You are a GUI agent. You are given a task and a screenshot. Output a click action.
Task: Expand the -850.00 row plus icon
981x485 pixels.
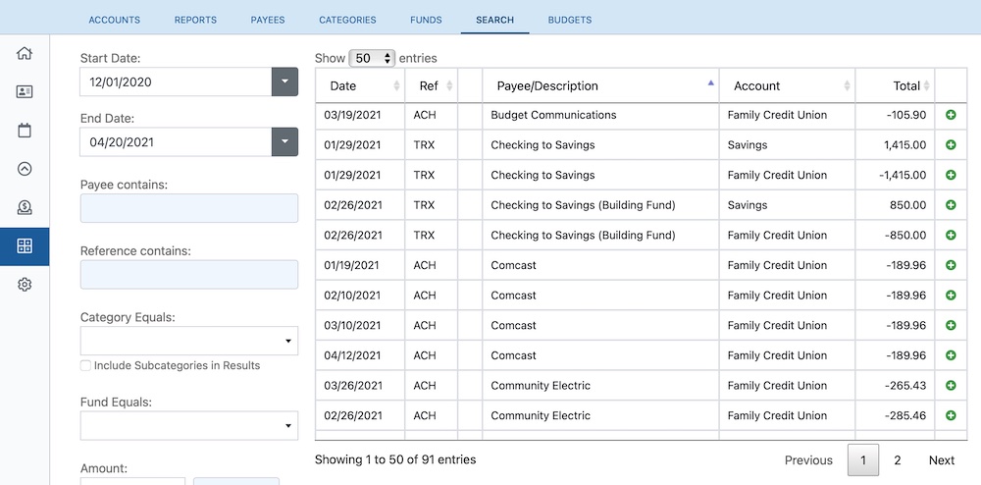click(951, 236)
